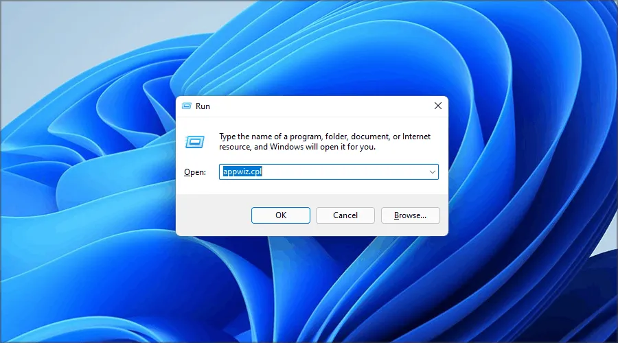Screen dimensions: 618x343
Task: Click the large Run icon beside the description
Action: (x=194, y=142)
